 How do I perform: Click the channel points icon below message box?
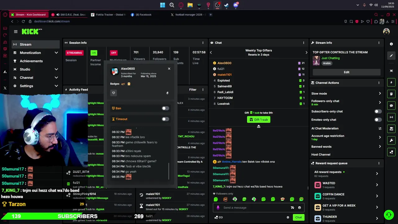click(x=216, y=217)
